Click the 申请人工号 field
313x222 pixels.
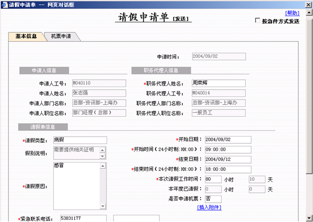pyautogui.click(x=99, y=83)
